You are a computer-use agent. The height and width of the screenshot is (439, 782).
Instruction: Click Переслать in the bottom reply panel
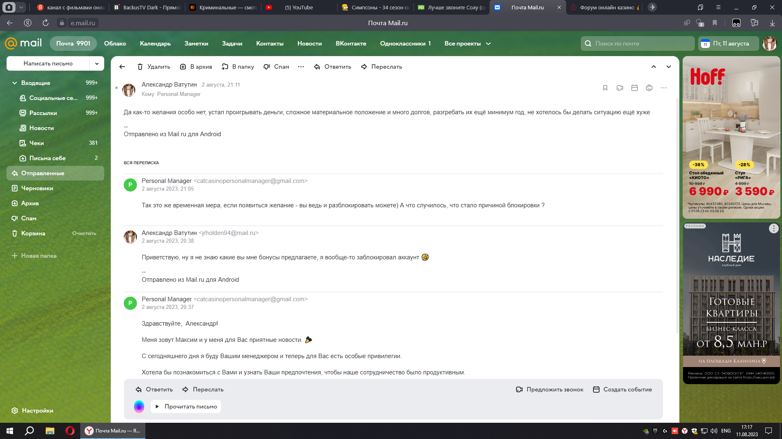tap(203, 389)
